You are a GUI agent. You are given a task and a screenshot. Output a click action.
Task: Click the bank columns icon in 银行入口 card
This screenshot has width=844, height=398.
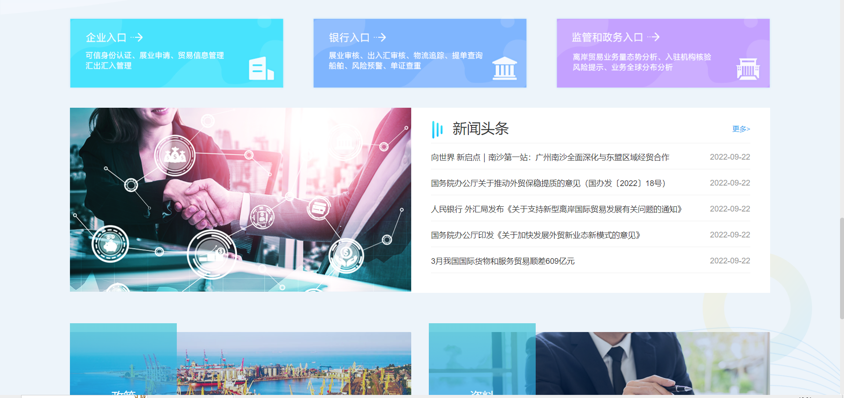coord(504,68)
